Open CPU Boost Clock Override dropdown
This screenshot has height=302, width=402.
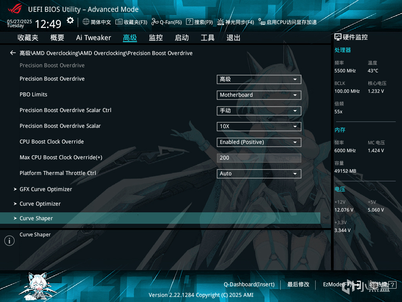click(259, 142)
